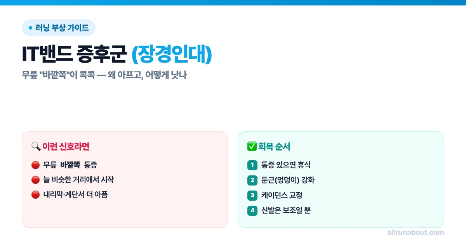Click the IT밴드 증후군 title text
The width and height of the screenshot is (466, 245).
pos(75,55)
